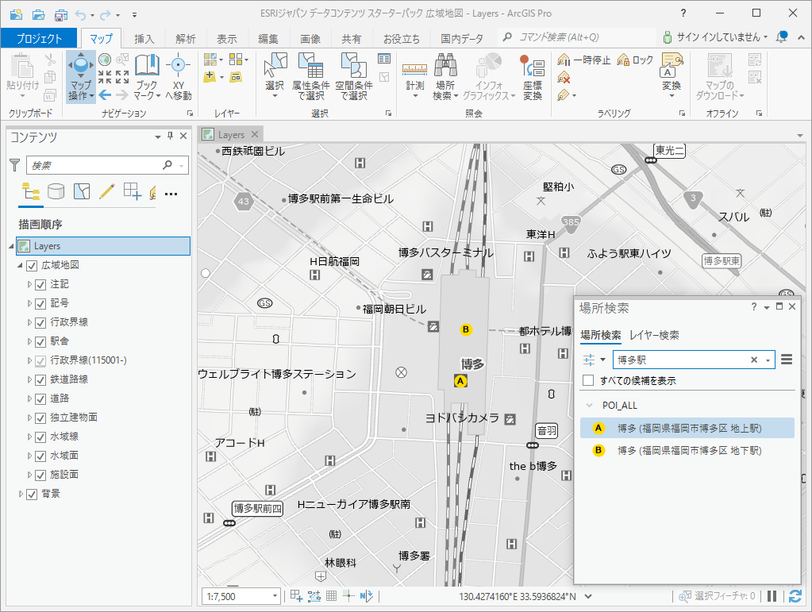
Task: Expand the 施設面 layer
Action: (x=29, y=475)
